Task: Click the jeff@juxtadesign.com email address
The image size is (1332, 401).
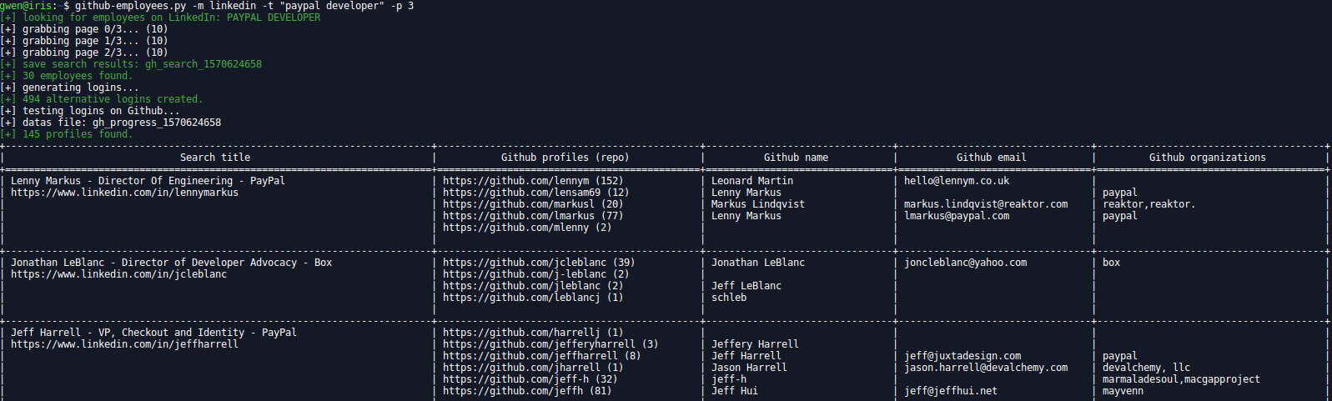Action: click(x=963, y=356)
